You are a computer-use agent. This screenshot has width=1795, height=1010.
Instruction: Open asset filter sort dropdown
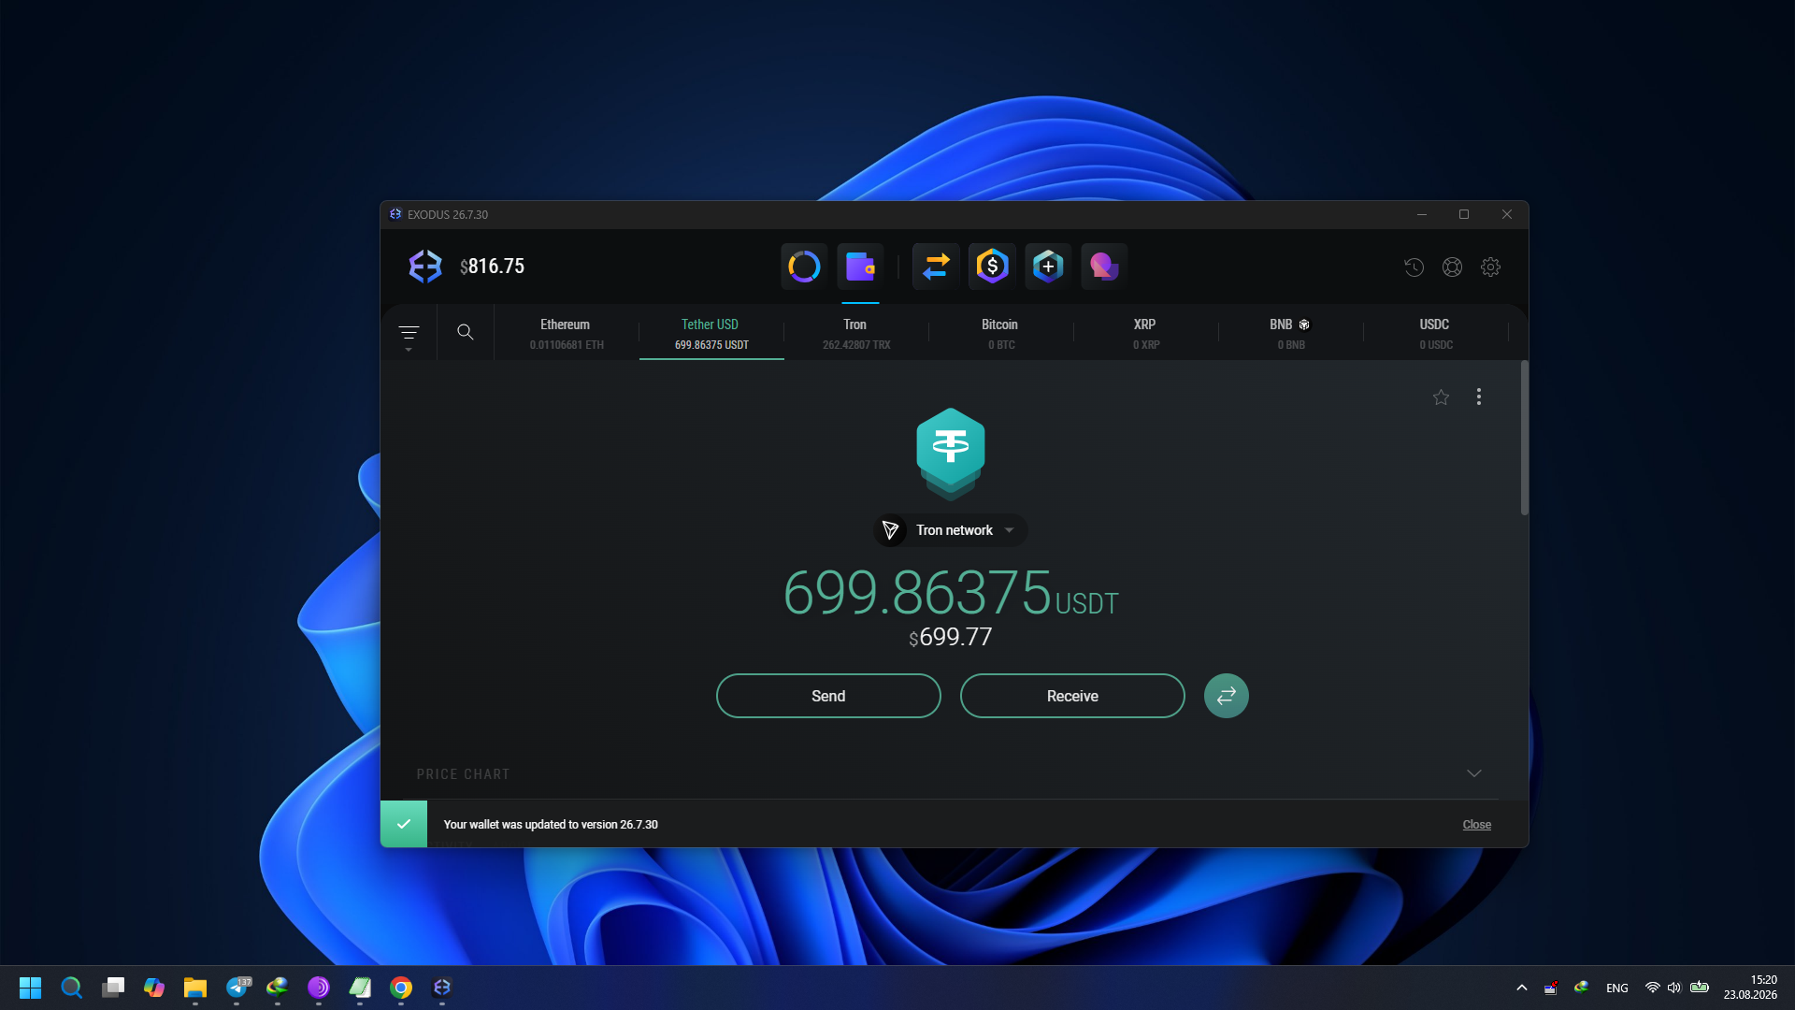coord(409,335)
